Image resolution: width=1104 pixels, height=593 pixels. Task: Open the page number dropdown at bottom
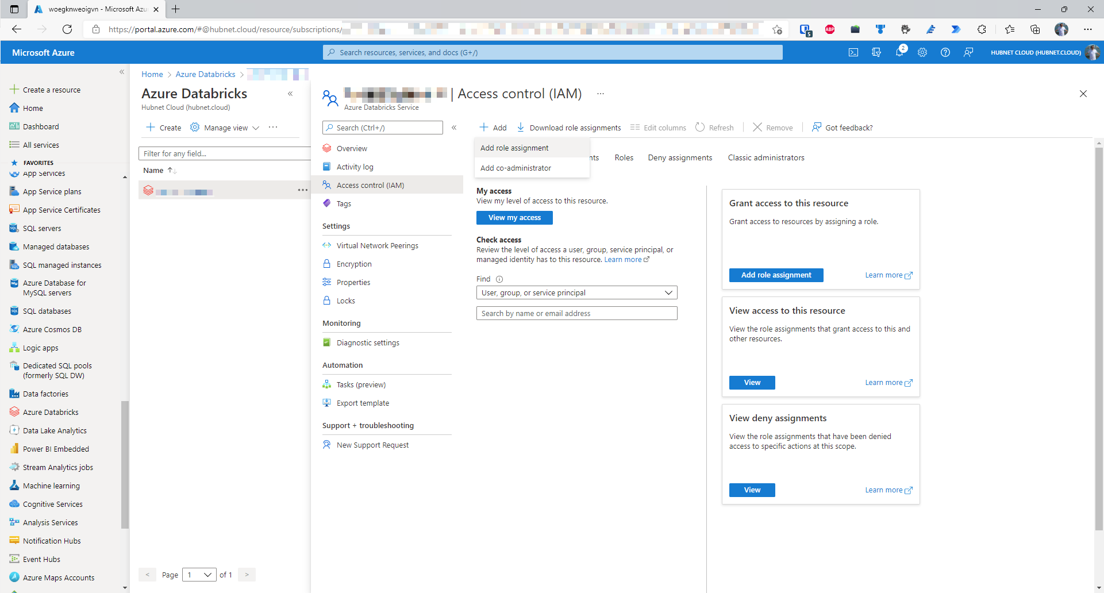click(199, 574)
